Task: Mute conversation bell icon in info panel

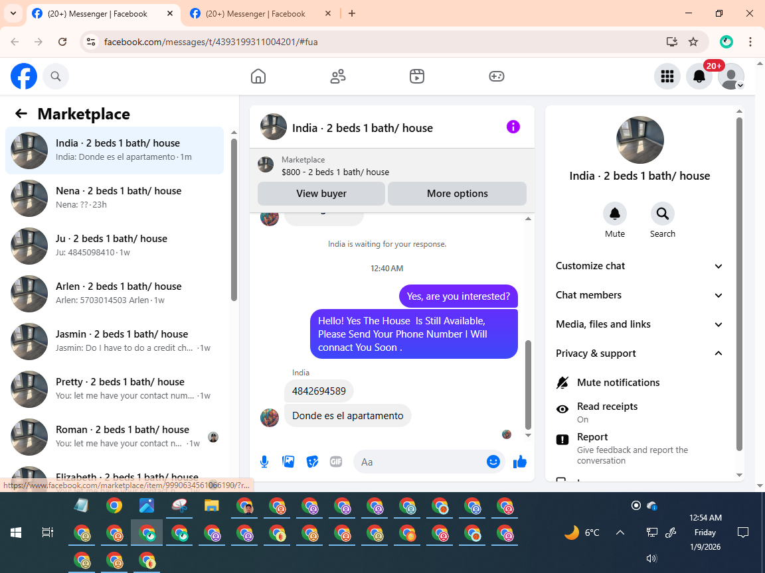Action: coord(615,214)
